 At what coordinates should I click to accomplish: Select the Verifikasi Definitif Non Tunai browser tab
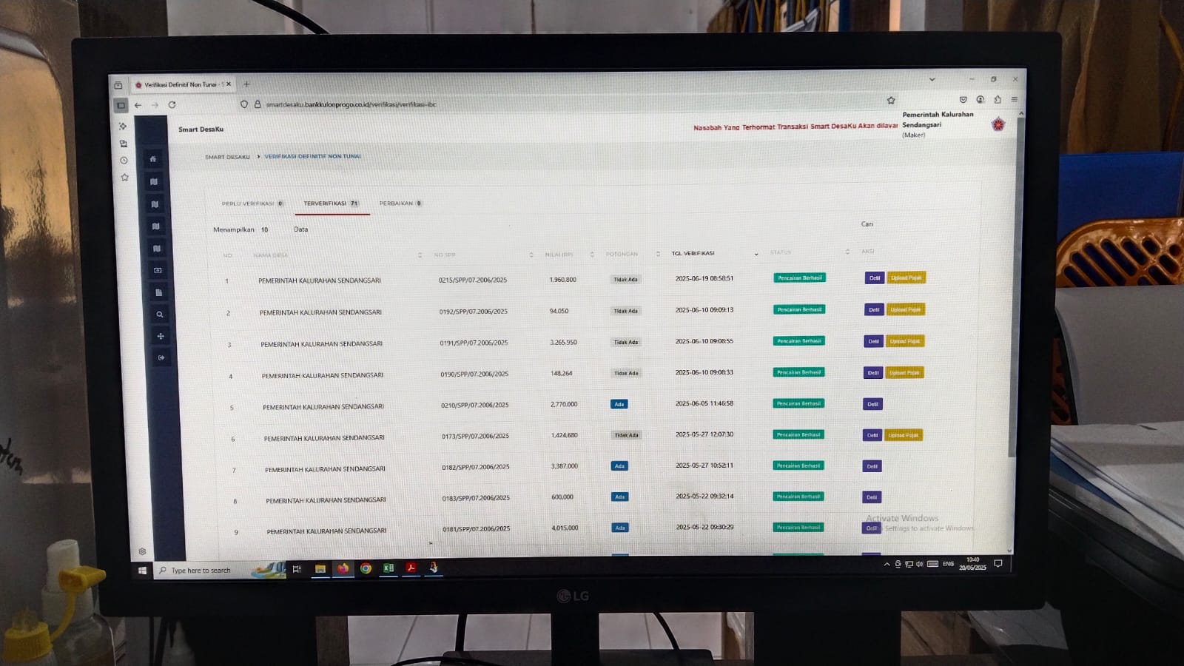point(183,84)
